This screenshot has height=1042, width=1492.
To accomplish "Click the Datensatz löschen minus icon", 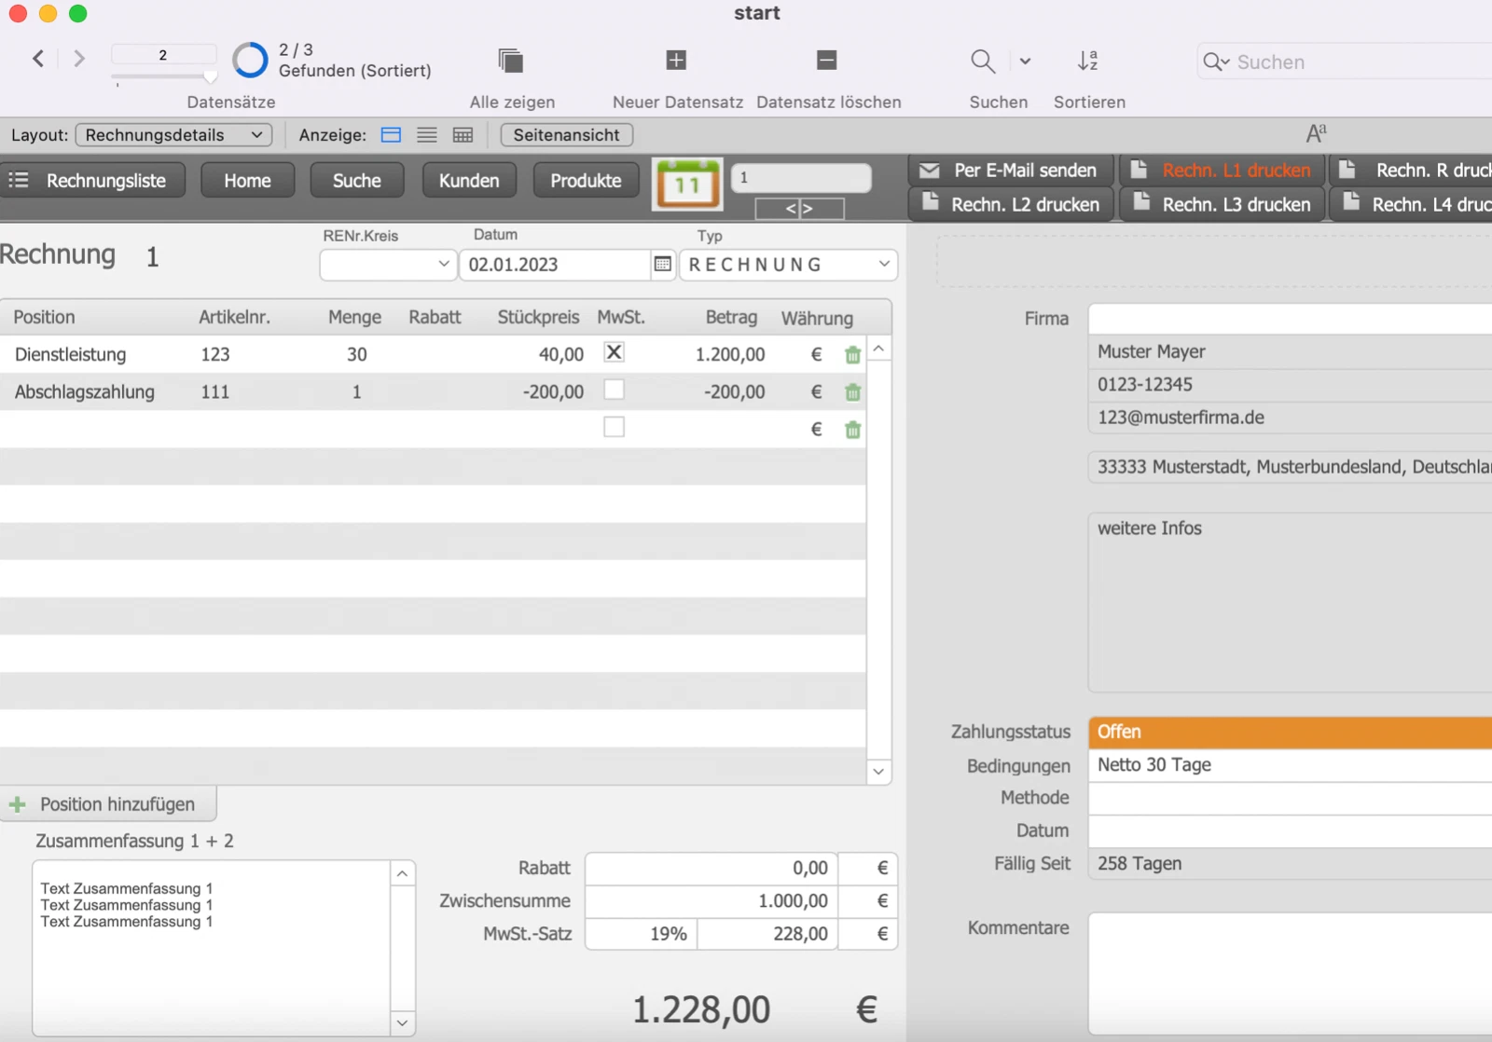I will point(826,62).
